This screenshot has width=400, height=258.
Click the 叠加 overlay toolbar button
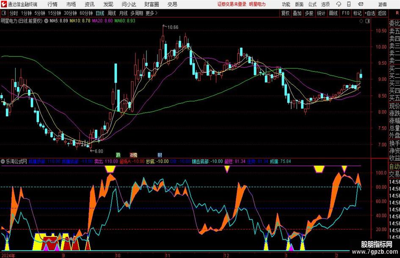tap(297, 13)
